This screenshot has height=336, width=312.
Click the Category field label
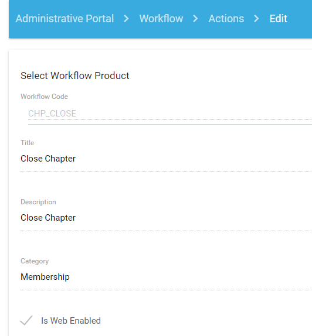[35, 261]
